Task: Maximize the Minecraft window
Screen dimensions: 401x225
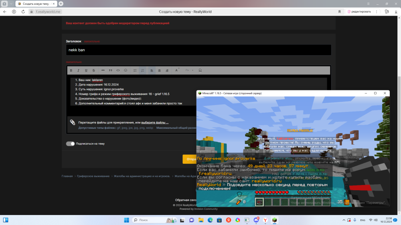Action: click(x=375, y=93)
